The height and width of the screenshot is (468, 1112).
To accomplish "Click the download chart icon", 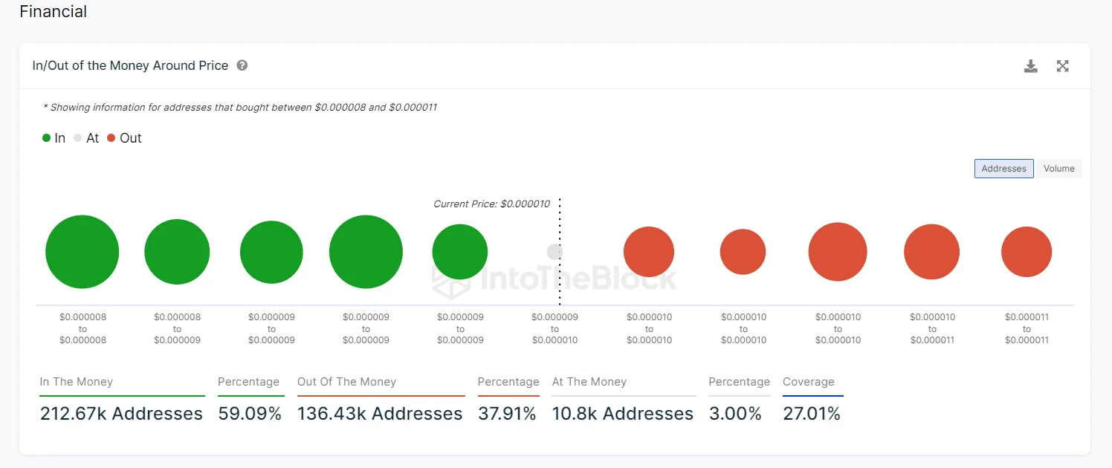I will coord(1030,66).
